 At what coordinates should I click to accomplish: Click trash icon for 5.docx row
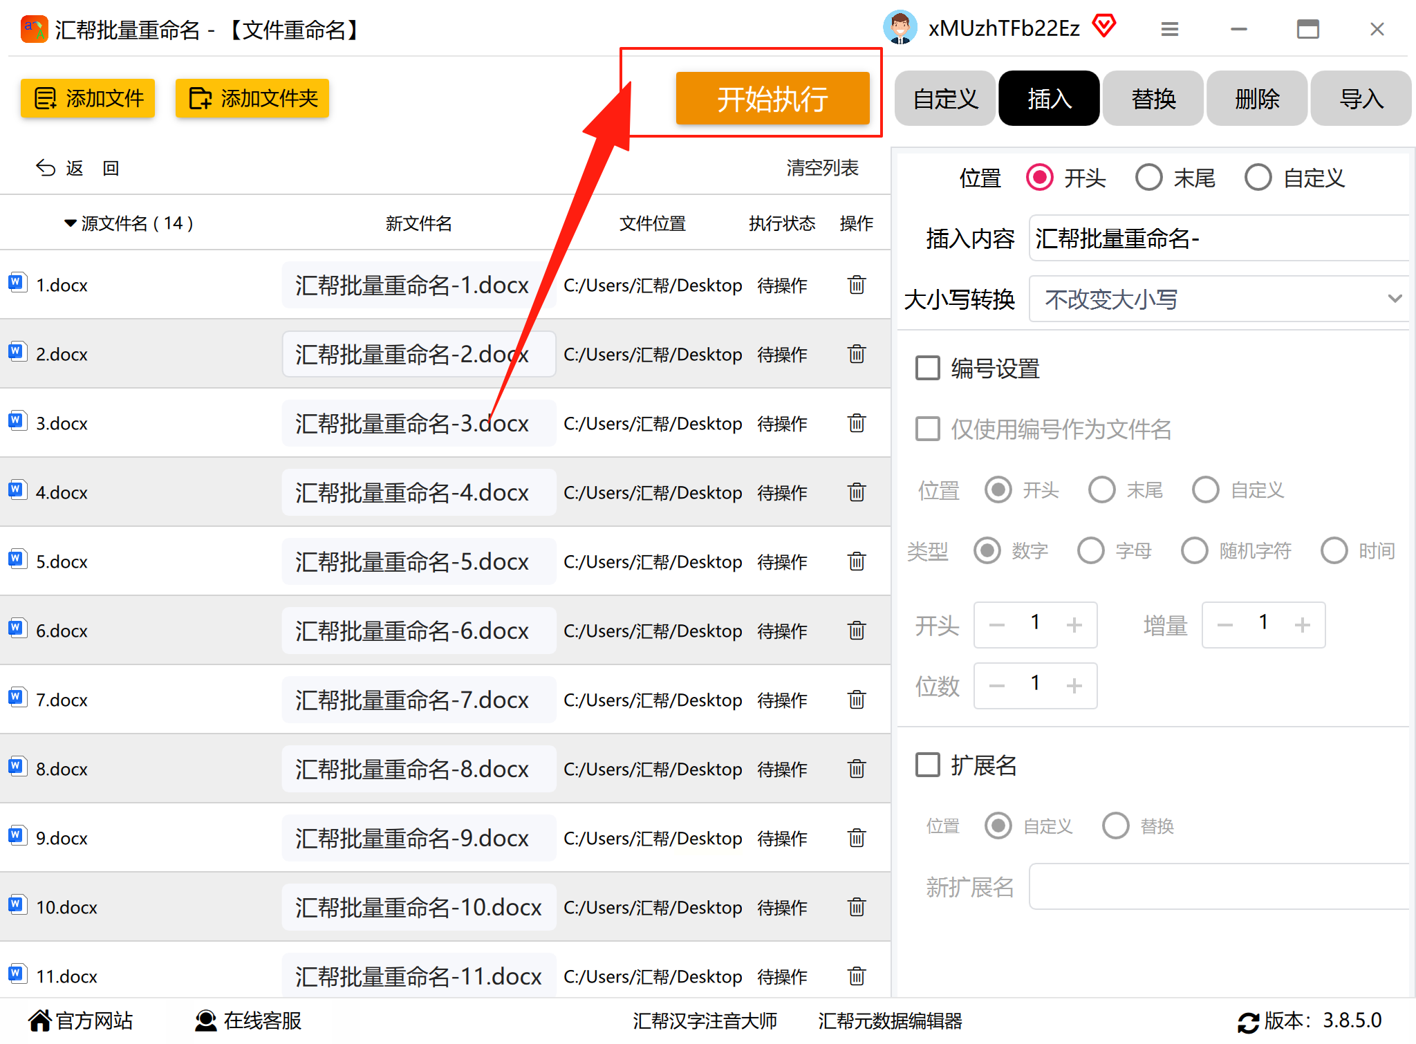tap(856, 561)
